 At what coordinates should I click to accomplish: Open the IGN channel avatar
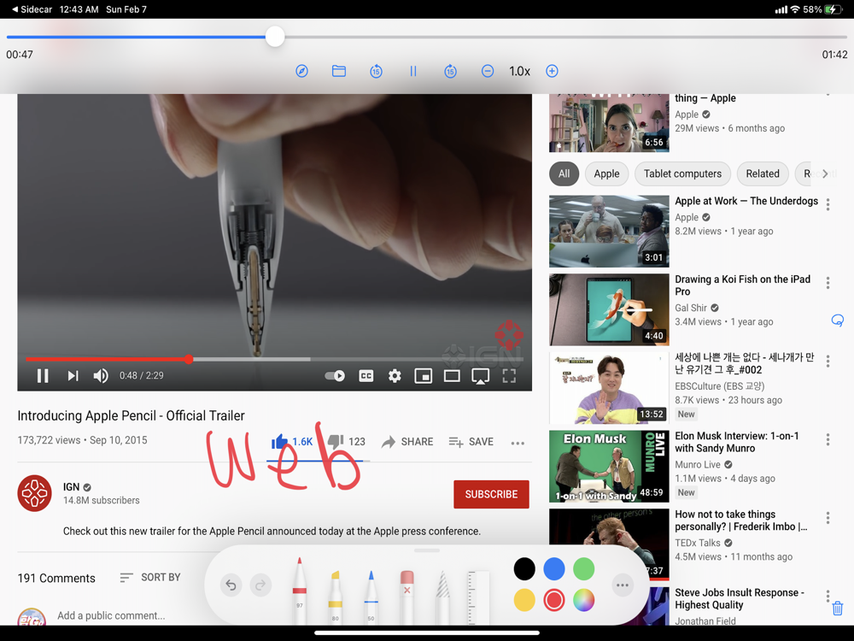click(x=34, y=493)
